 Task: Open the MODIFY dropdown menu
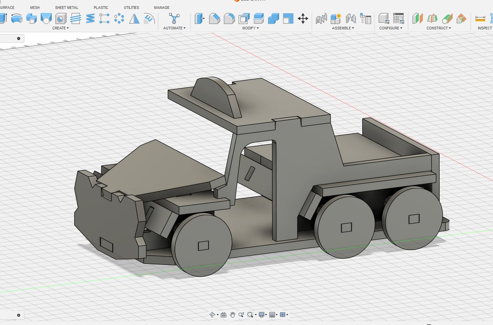(250, 28)
